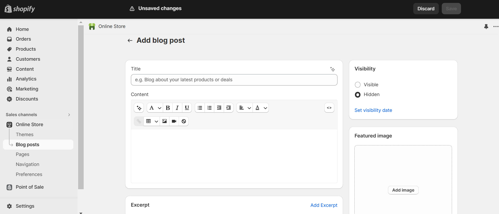Insert an image in content
This screenshot has height=214, width=499.
click(164, 121)
